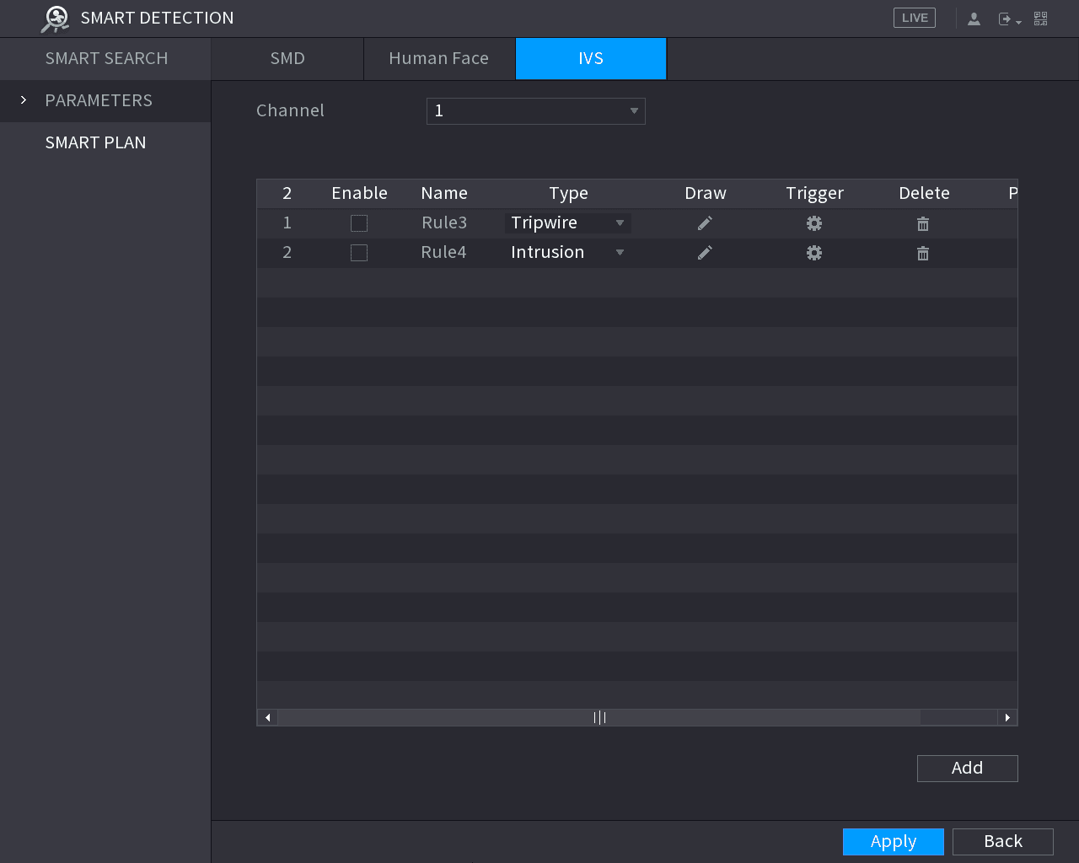
Task: Click the Rule3 name cell
Action: [x=444, y=223]
